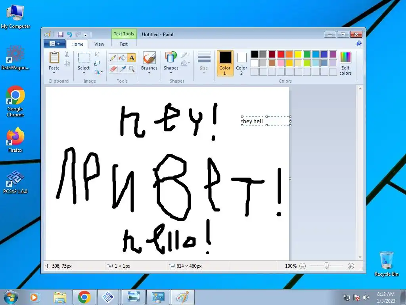
Task: Expand the Paste dropdown arrow
Action: point(54,73)
